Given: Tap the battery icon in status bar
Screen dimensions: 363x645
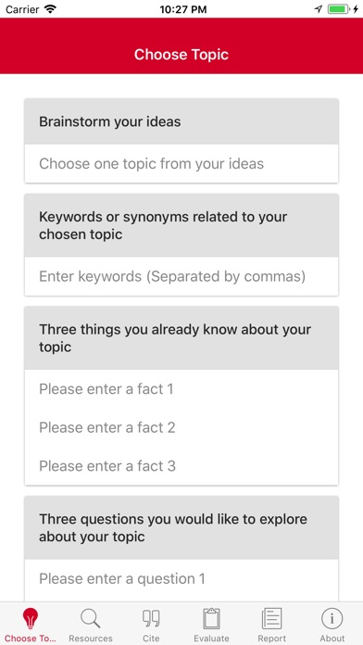Looking at the screenshot, I should click(339, 9).
